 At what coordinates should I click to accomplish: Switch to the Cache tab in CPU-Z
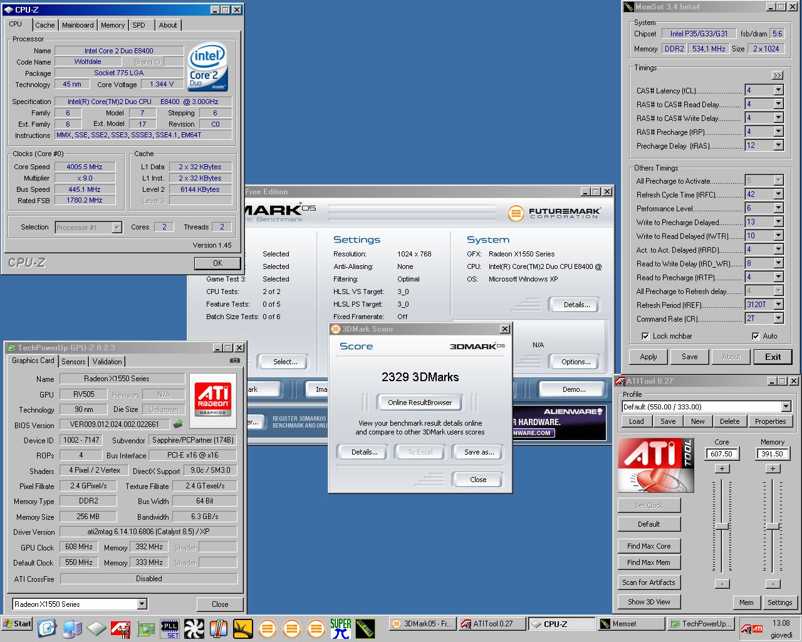(x=44, y=25)
